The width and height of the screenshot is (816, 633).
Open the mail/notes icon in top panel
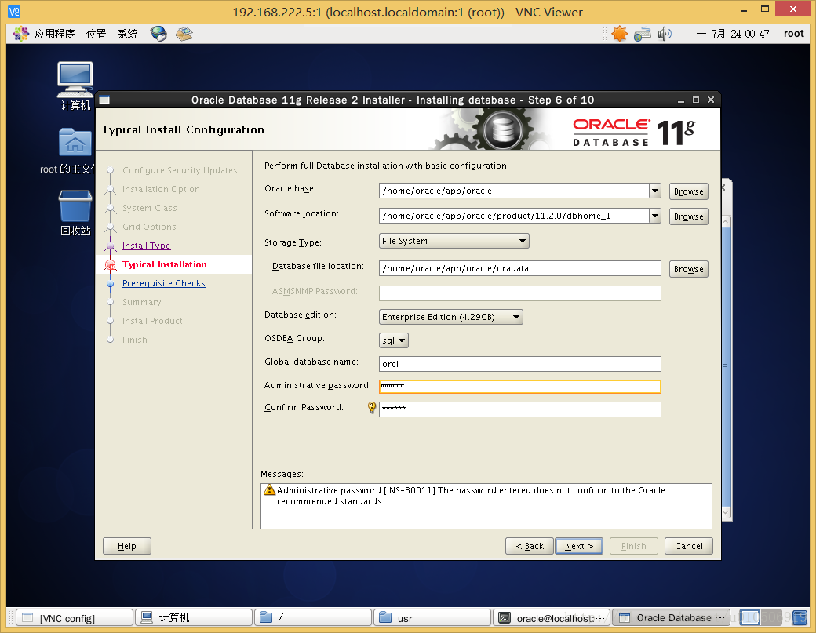tap(184, 34)
